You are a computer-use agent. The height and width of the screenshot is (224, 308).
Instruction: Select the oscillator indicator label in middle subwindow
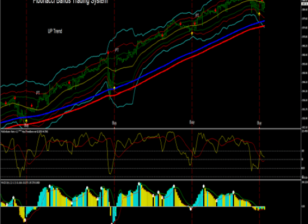click(x=25, y=132)
